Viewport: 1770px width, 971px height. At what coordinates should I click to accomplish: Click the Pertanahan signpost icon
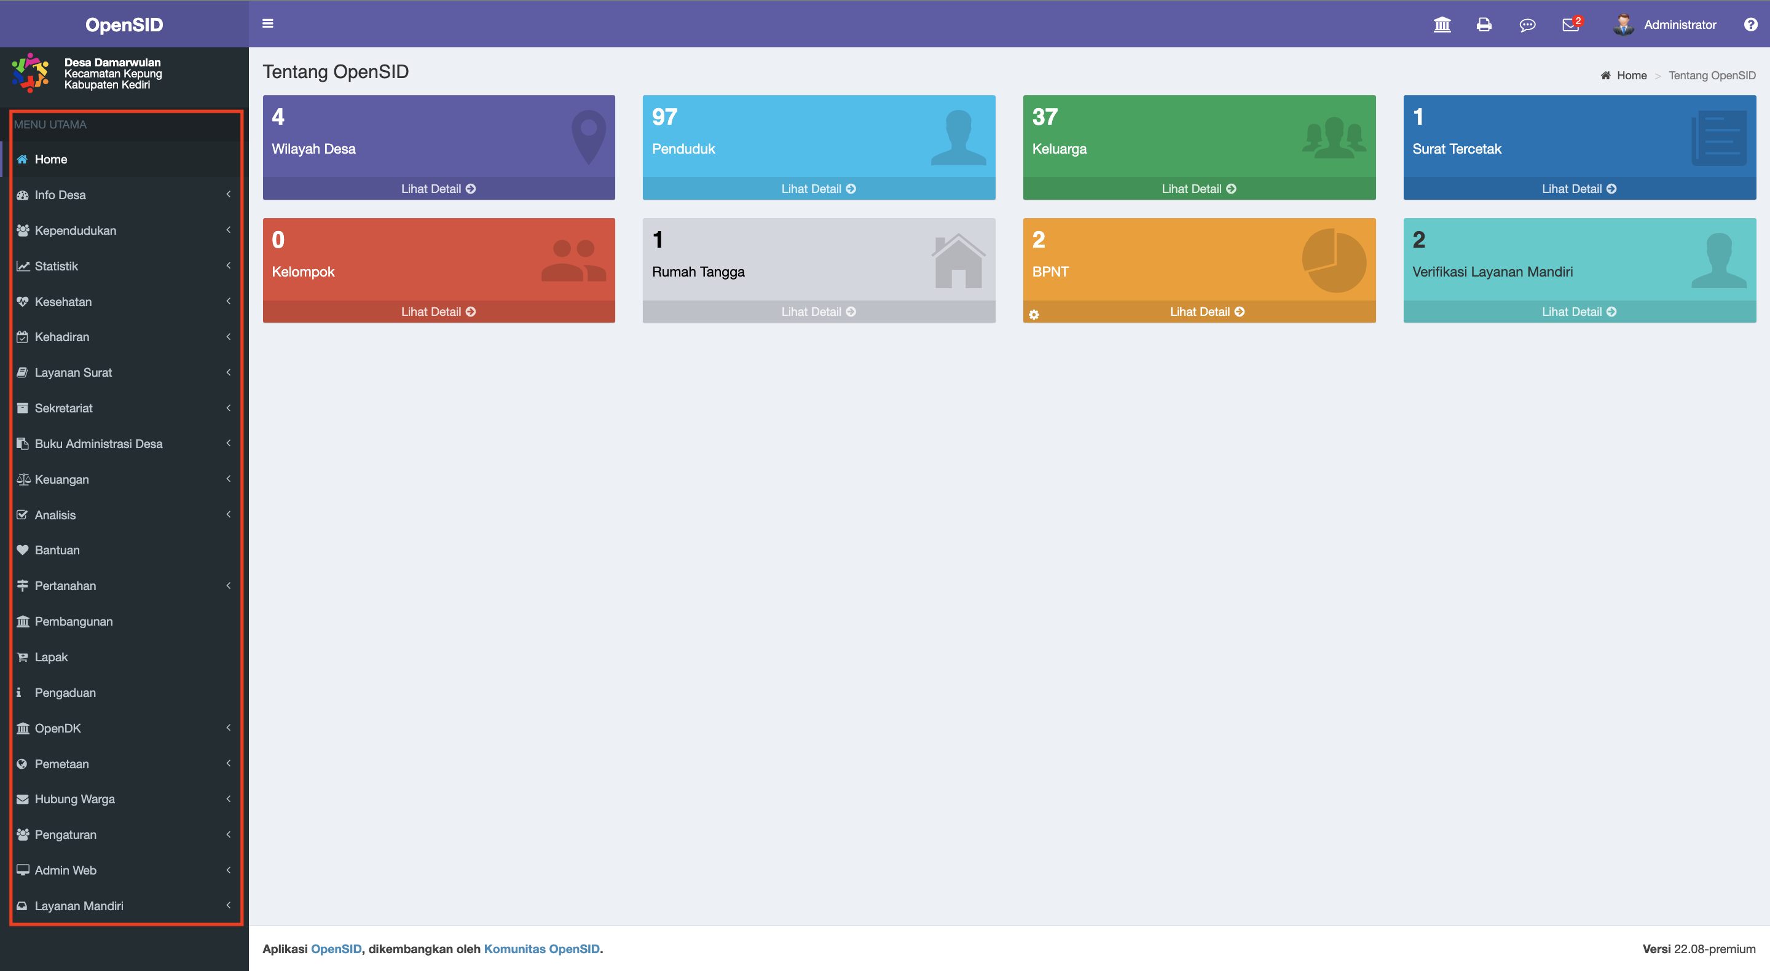coord(22,586)
